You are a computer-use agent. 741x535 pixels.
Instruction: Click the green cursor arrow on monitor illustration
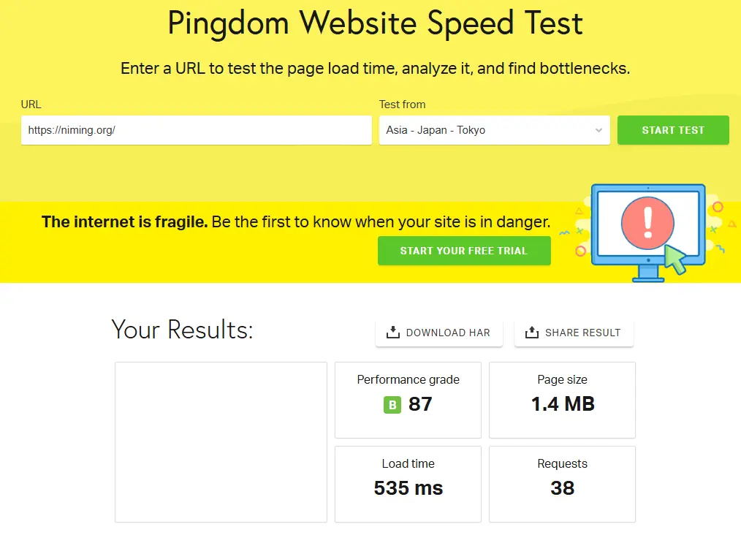tap(676, 259)
